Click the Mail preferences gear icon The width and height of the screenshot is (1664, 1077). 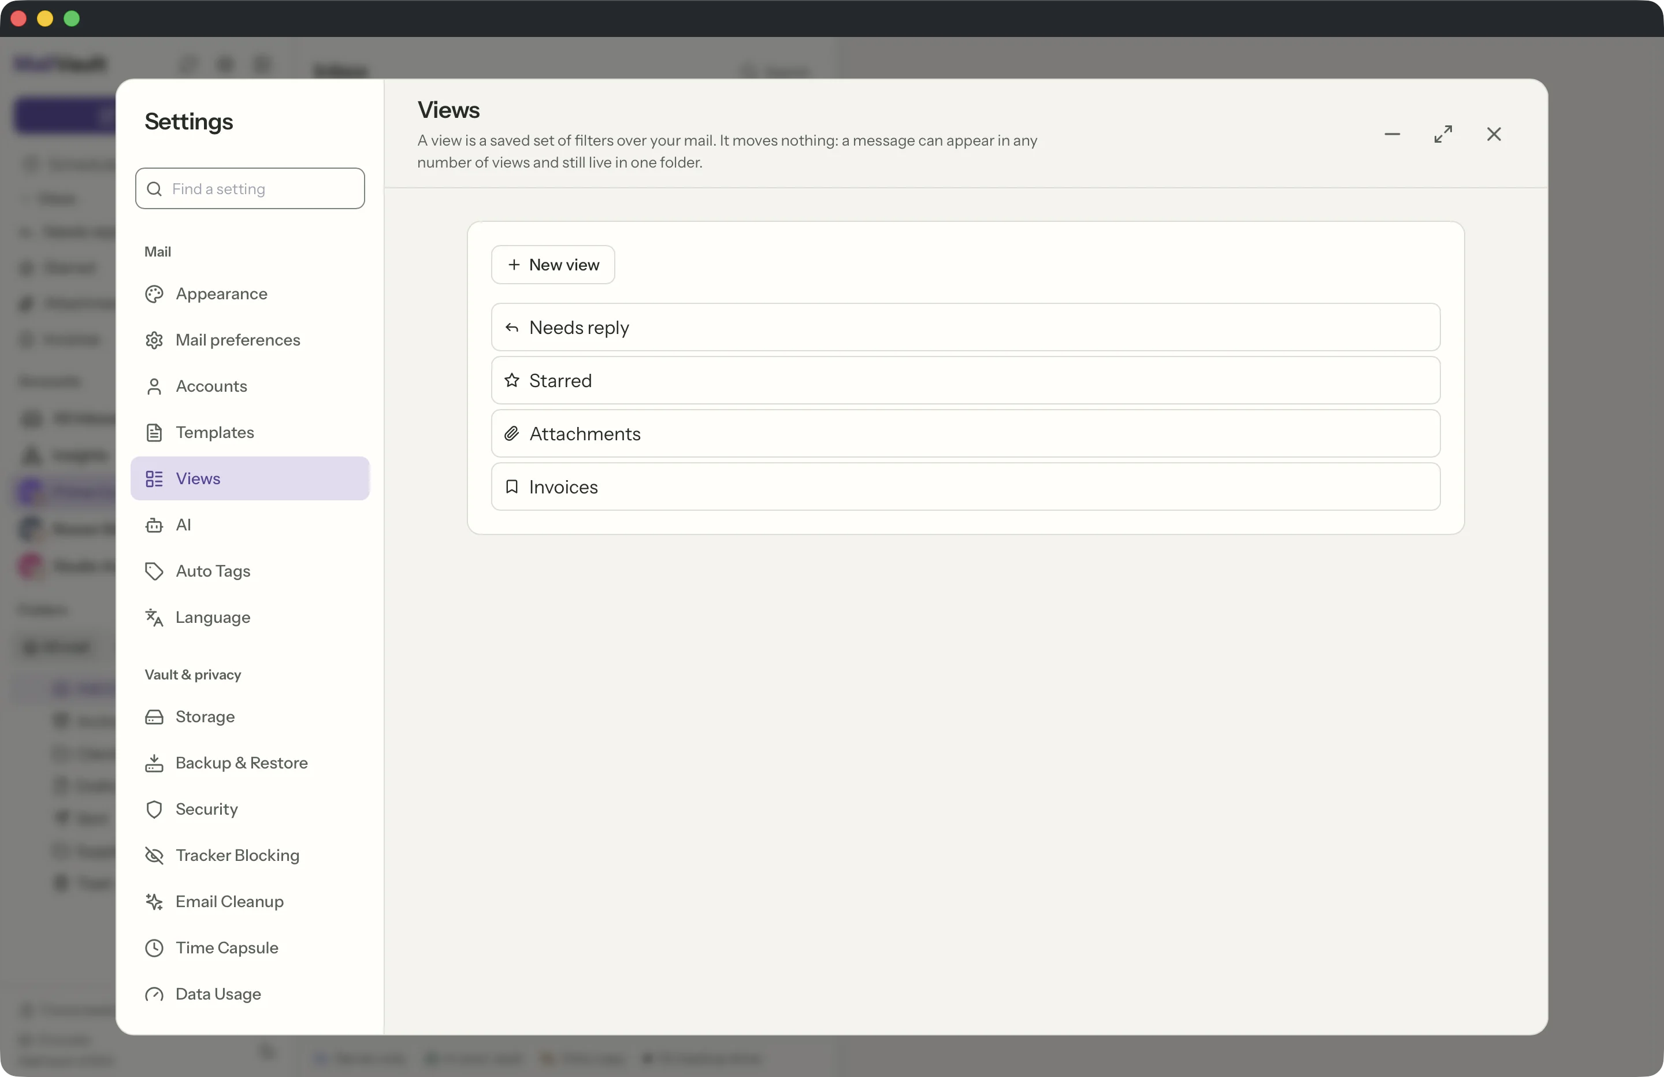coord(154,340)
